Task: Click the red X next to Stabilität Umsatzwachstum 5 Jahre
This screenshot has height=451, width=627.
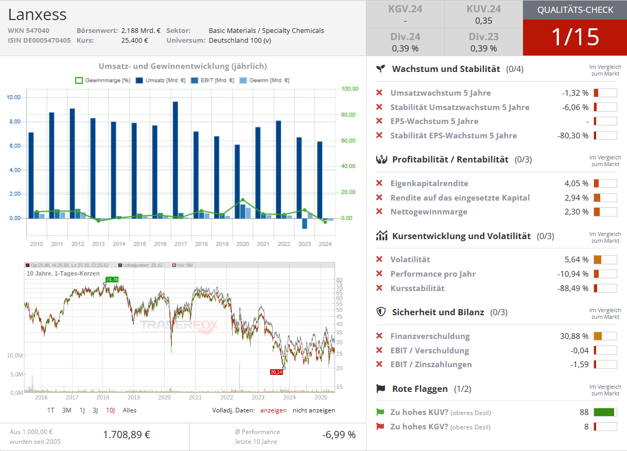Action: point(379,107)
